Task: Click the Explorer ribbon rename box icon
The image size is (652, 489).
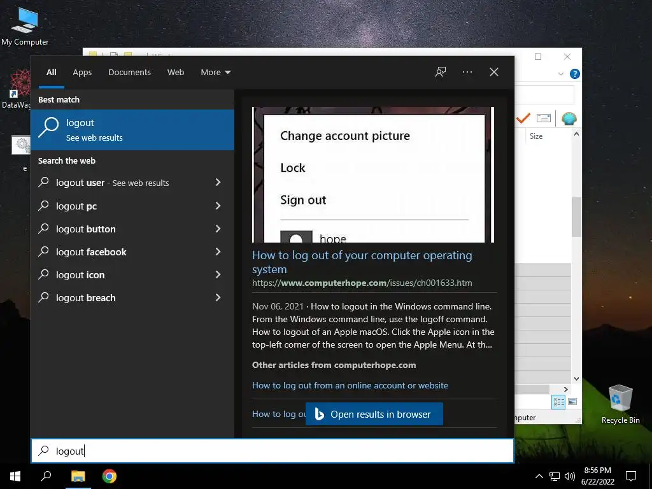Action: tap(544, 118)
